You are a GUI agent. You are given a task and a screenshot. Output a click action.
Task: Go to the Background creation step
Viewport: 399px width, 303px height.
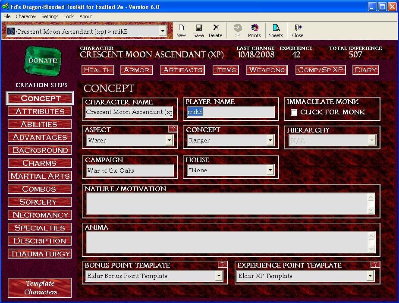(x=40, y=150)
